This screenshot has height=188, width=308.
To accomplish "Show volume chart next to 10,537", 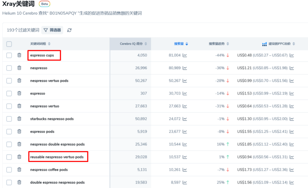I will pos(185,157).
